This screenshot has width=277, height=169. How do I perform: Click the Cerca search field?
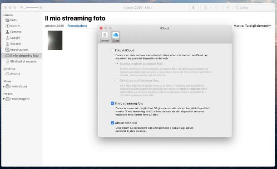pyautogui.click(x=254, y=8)
